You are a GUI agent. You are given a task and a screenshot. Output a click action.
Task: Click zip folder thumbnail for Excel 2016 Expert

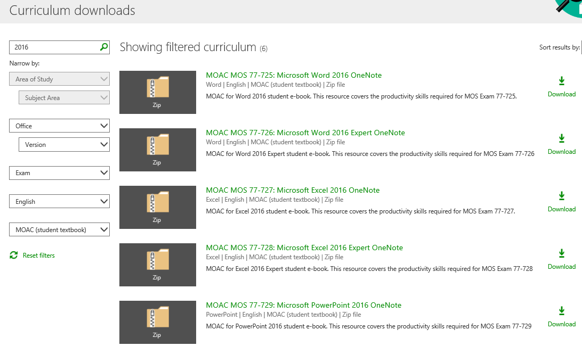point(158,265)
